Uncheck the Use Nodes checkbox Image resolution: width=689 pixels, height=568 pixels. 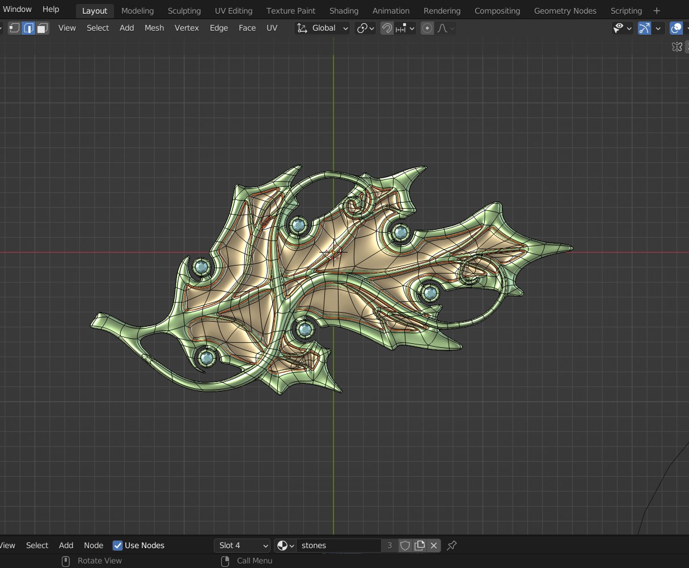point(118,545)
